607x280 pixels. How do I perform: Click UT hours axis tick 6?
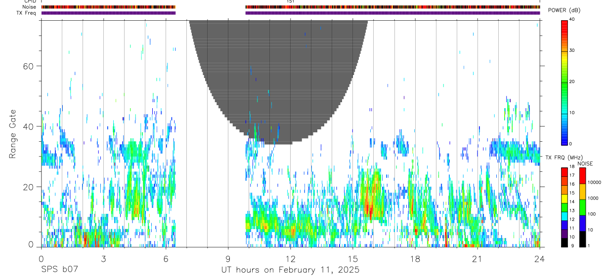click(x=166, y=258)
